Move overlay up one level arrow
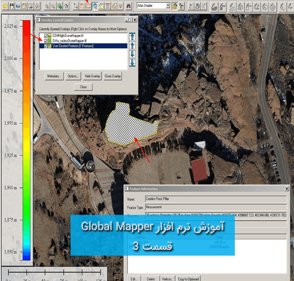 [132, 45]
